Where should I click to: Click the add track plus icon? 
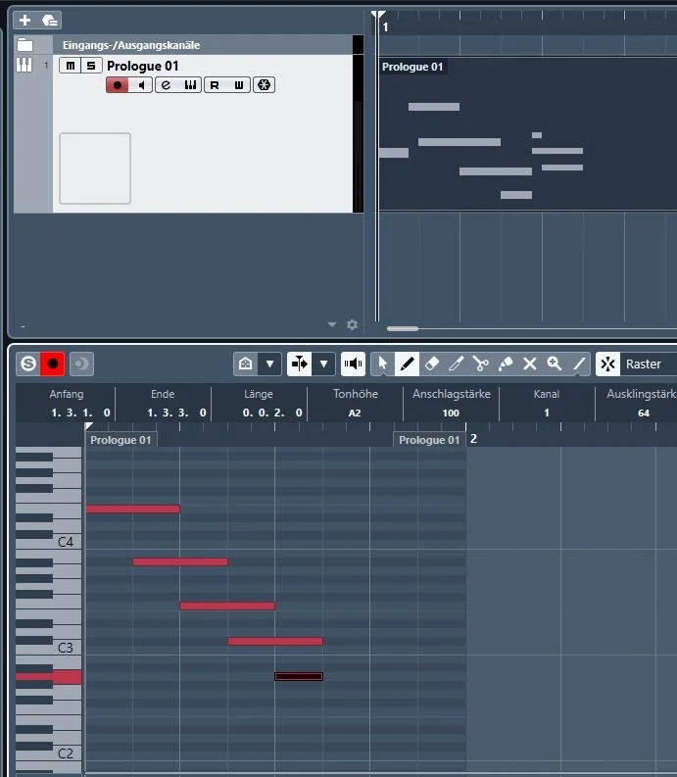(x=24, y=20)
